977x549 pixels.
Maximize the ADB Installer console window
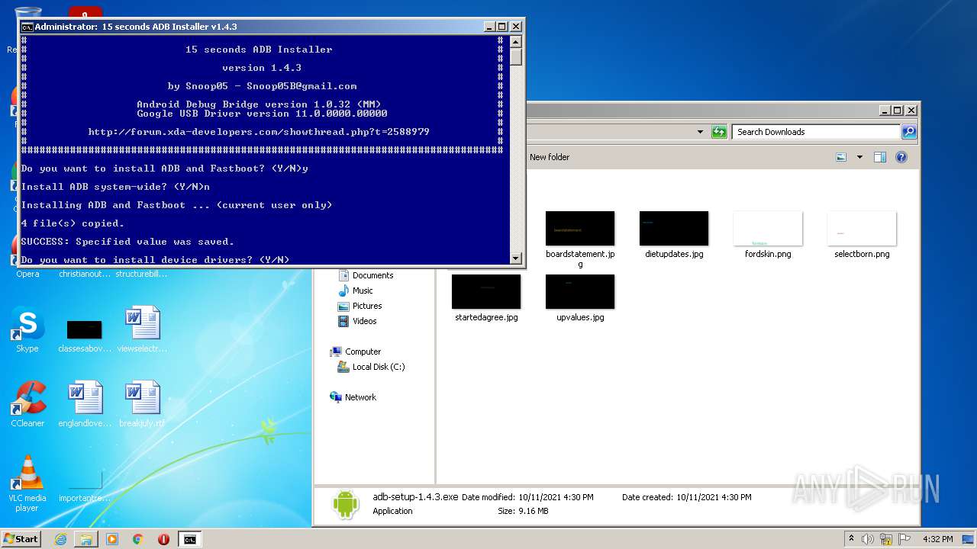click(x=502, y=27)
